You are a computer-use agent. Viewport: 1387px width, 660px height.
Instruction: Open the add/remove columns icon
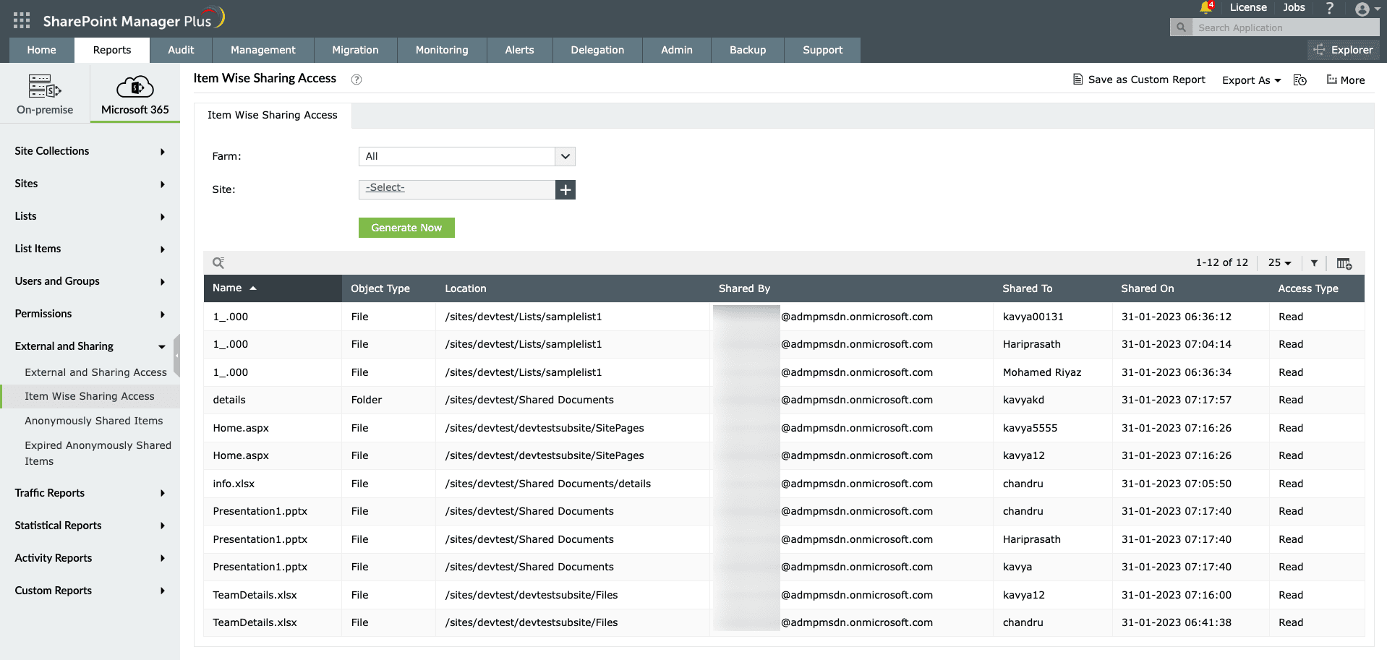[x=1344, y=263]
